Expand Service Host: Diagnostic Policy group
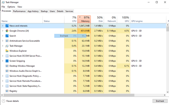The width and height of the screenshot is (169, 105). (3, 76)
